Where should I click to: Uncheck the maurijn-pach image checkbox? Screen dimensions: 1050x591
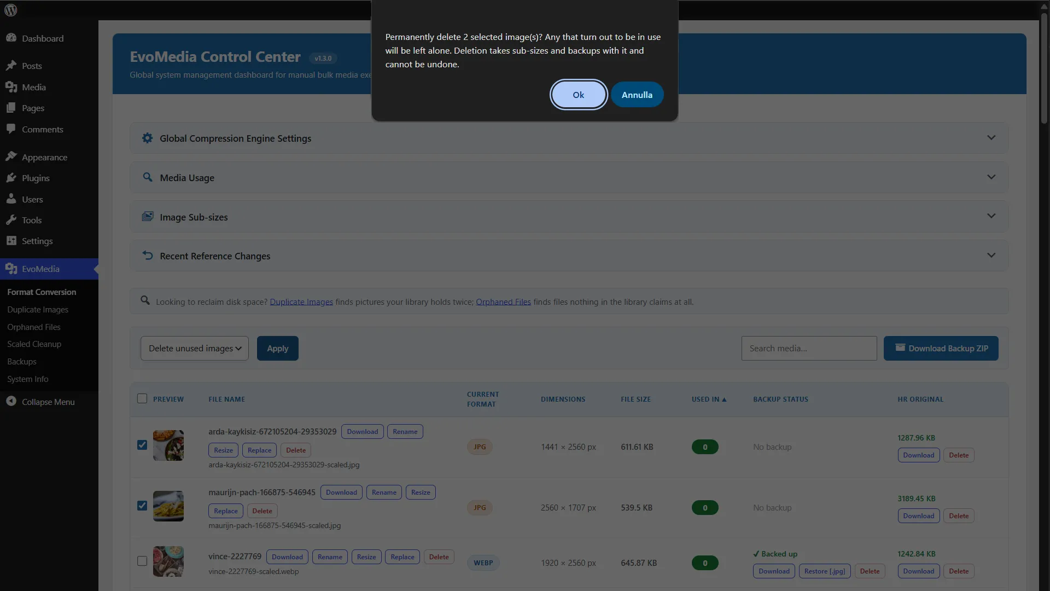tap(142, 506)
